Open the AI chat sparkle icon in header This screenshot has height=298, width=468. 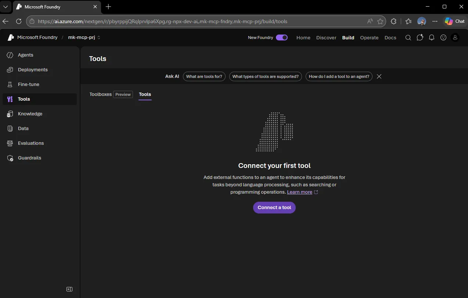click(420, 37)
